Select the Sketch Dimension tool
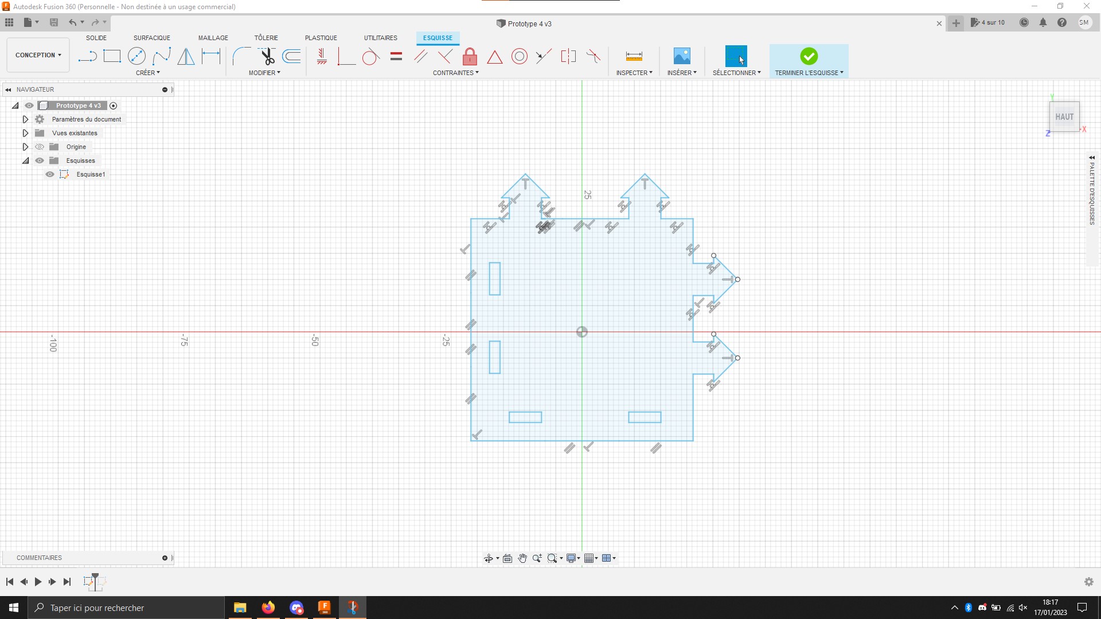This screenshot has width=1101, height=619. pyautogui.click(x=211, y=56)
